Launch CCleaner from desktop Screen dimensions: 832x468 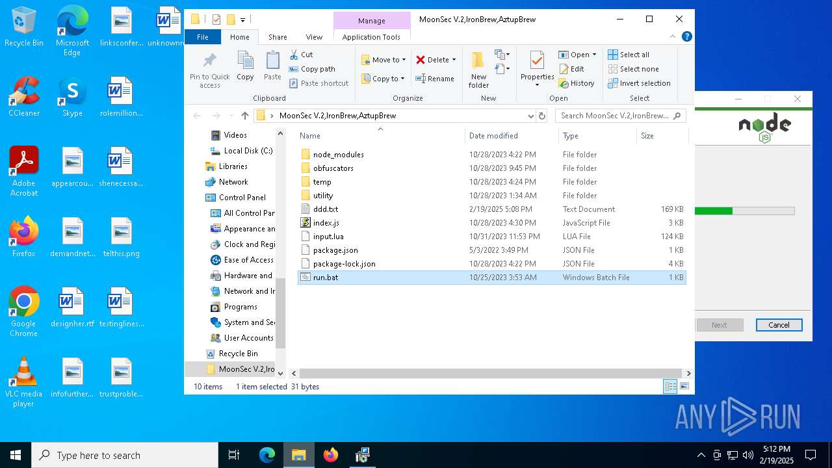point(24,97)
